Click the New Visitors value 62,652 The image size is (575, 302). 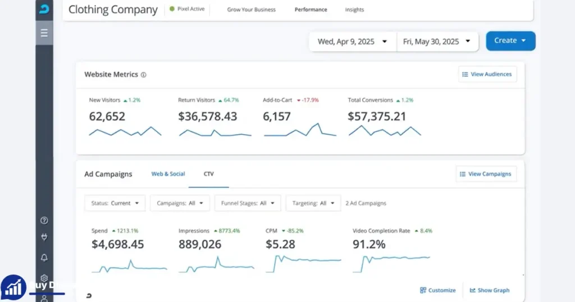coord(107,116)
